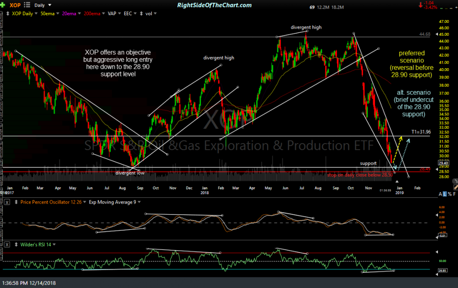Click the rescale arrows on Wilder's RSI panel
This screenshot has width=458, height=288.
(16, 244)
